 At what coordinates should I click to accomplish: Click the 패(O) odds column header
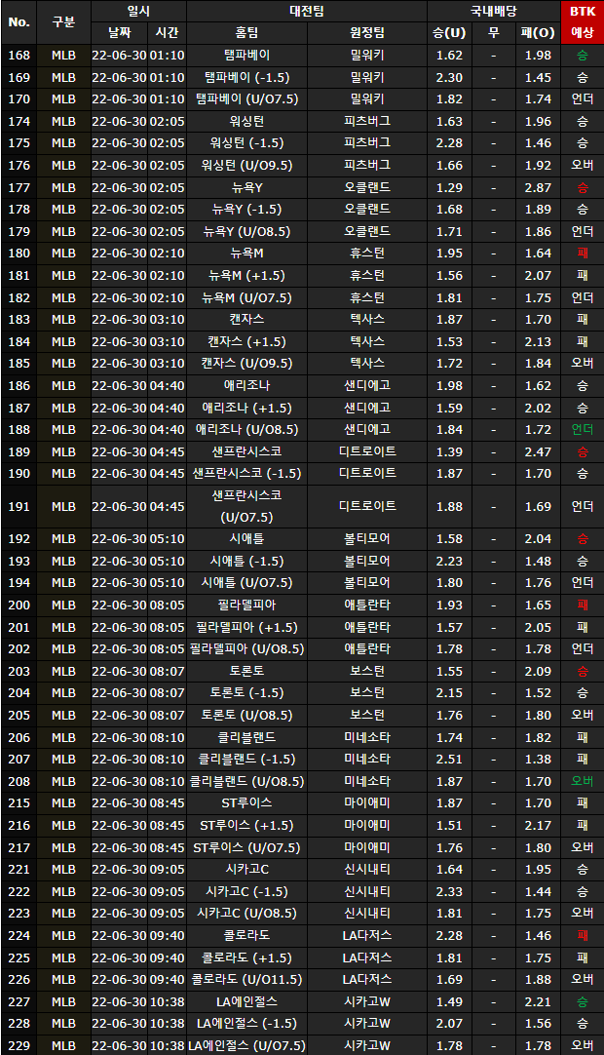(538, 33)
